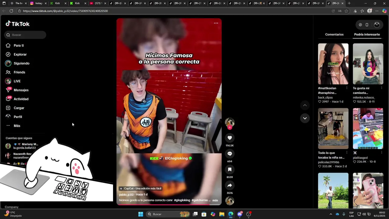389x219 pixels.
Task: Click Company footer heading in sidebar
Action: [x=12, y=207]
